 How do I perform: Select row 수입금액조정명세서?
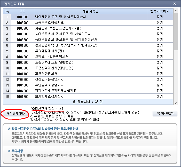click(88, 85)
